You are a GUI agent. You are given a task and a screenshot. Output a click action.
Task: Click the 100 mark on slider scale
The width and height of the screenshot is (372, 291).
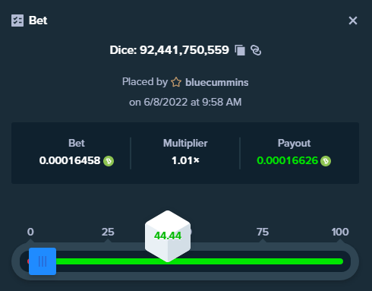340,232
